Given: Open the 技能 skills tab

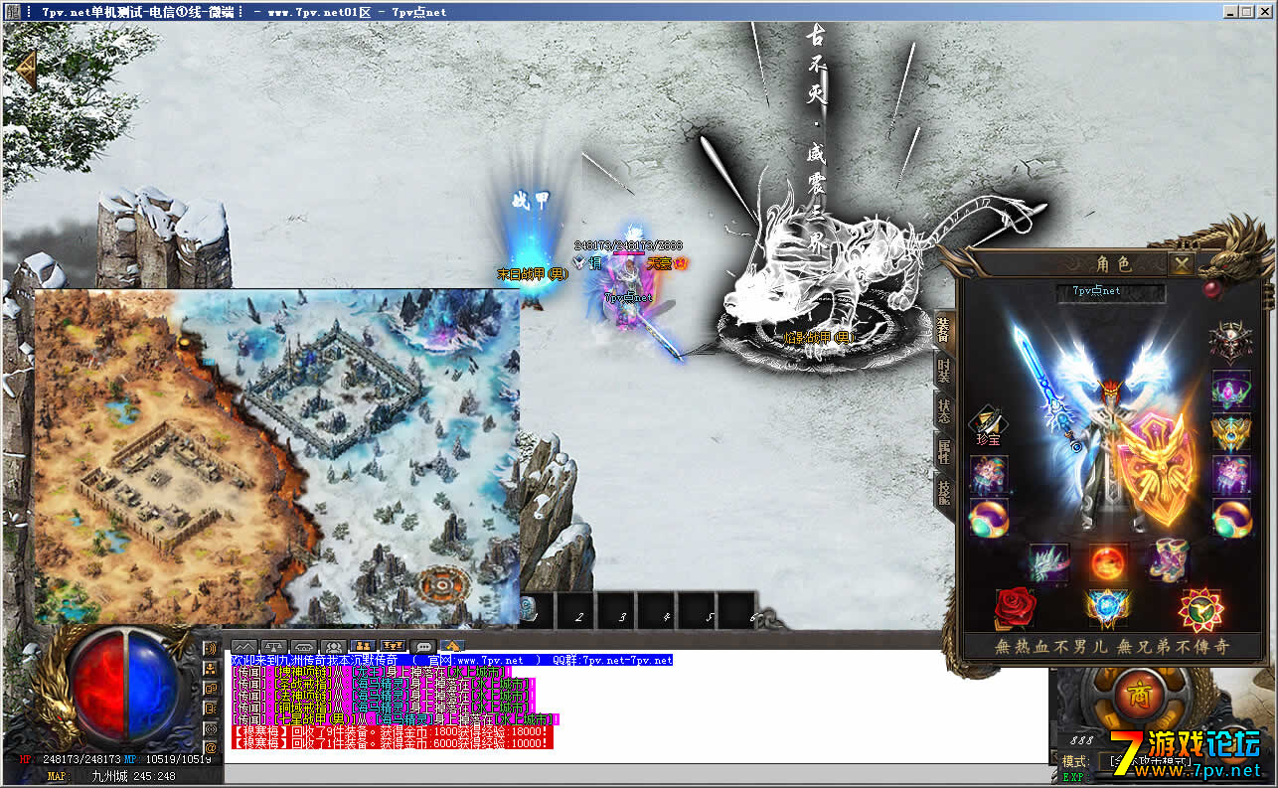Looking at the screenshot, I should coord(943,492).
